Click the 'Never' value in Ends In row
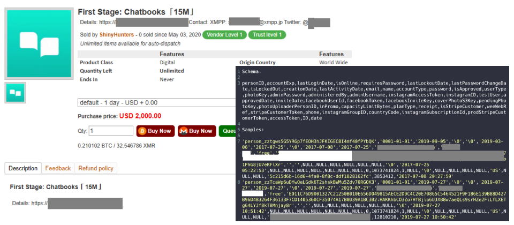The width and height of the screenshot is (514, 225). (167, 79)
